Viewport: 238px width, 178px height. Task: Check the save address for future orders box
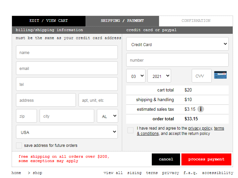pos(19,145)
